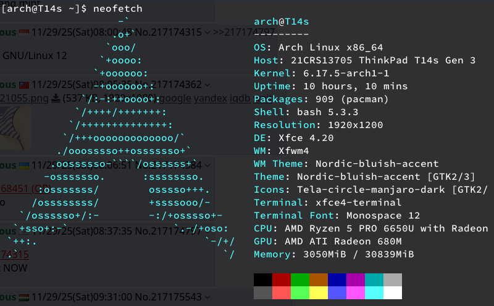Click the 'DE: Xfce 4.20' line
Image resolution: width=494 pixels, height=306 pixels.
click(x=294, y=138)
